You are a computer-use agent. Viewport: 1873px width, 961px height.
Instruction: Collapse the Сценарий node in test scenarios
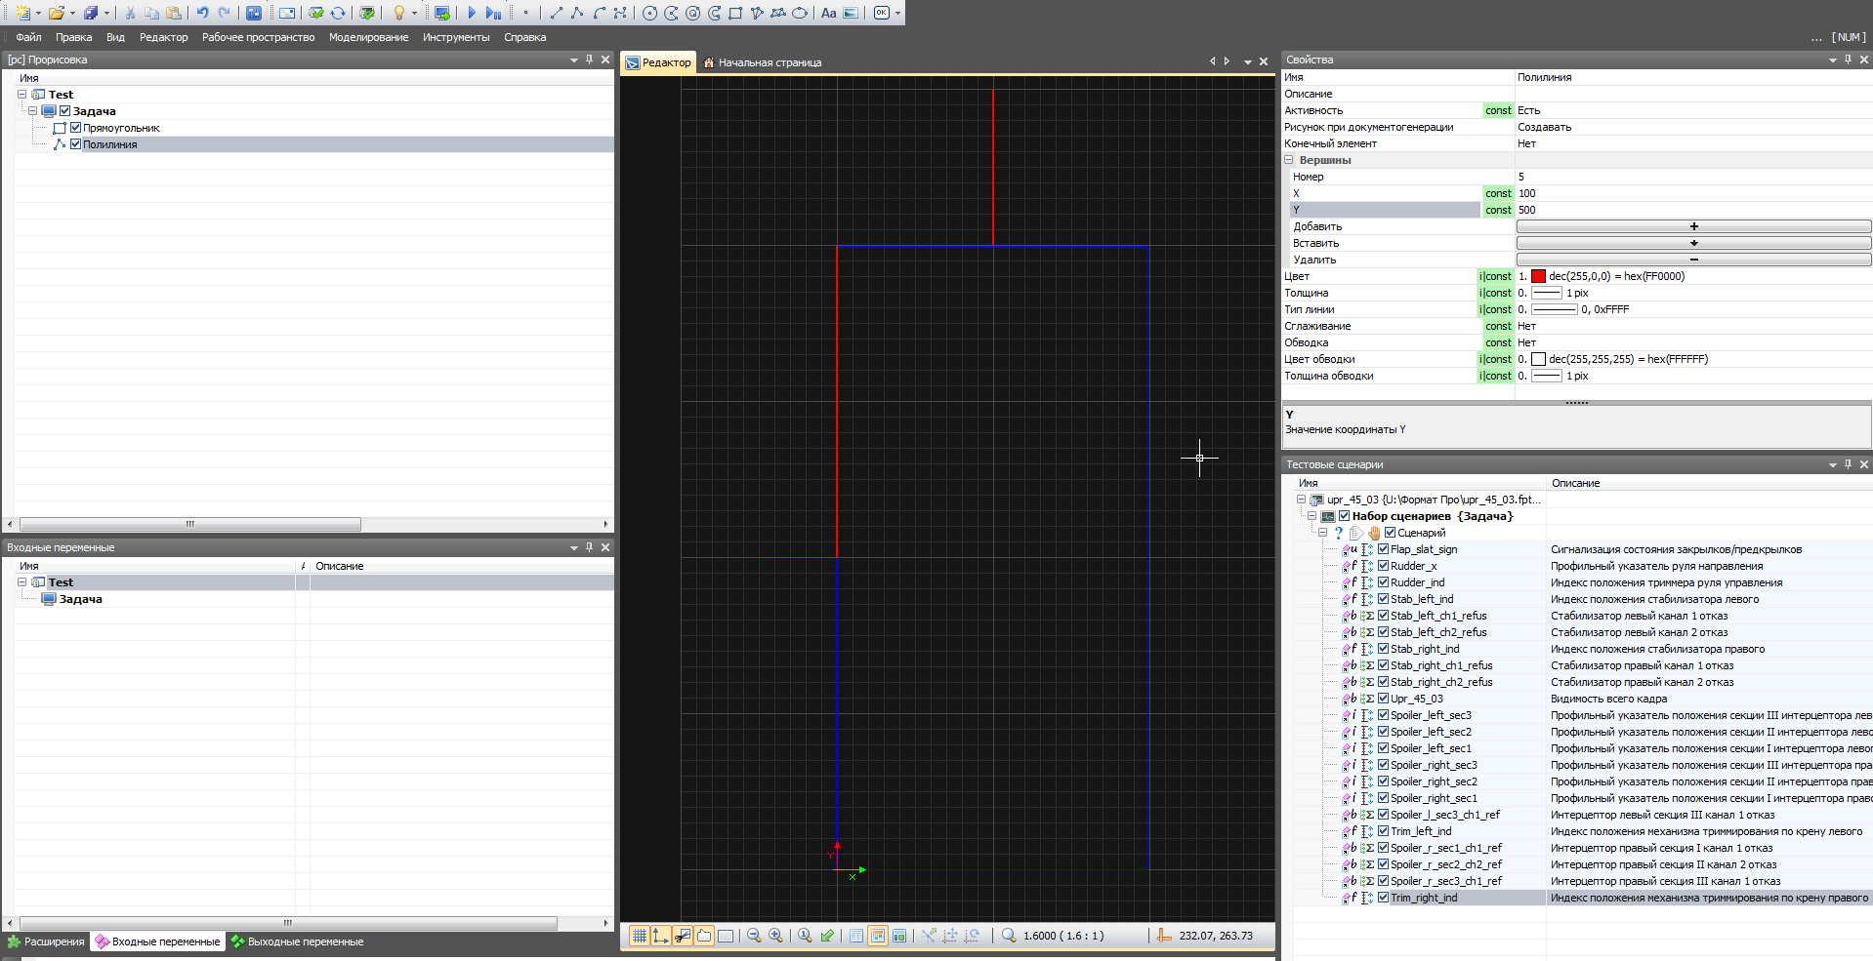[1322, 533]
